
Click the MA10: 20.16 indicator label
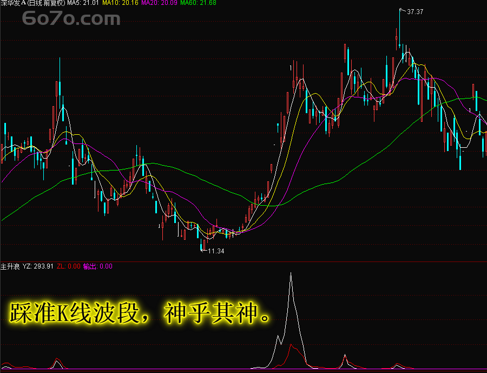(120, 3)
